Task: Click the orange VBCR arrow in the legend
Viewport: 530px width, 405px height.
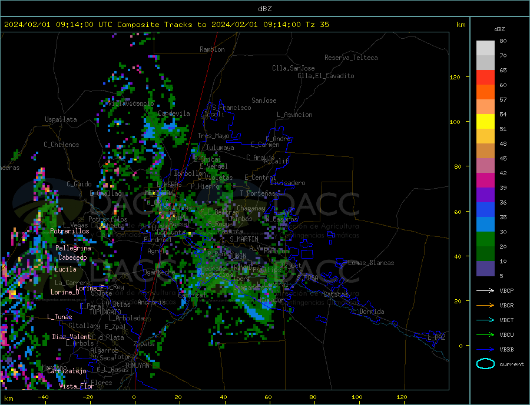Action: pos(485,306)
